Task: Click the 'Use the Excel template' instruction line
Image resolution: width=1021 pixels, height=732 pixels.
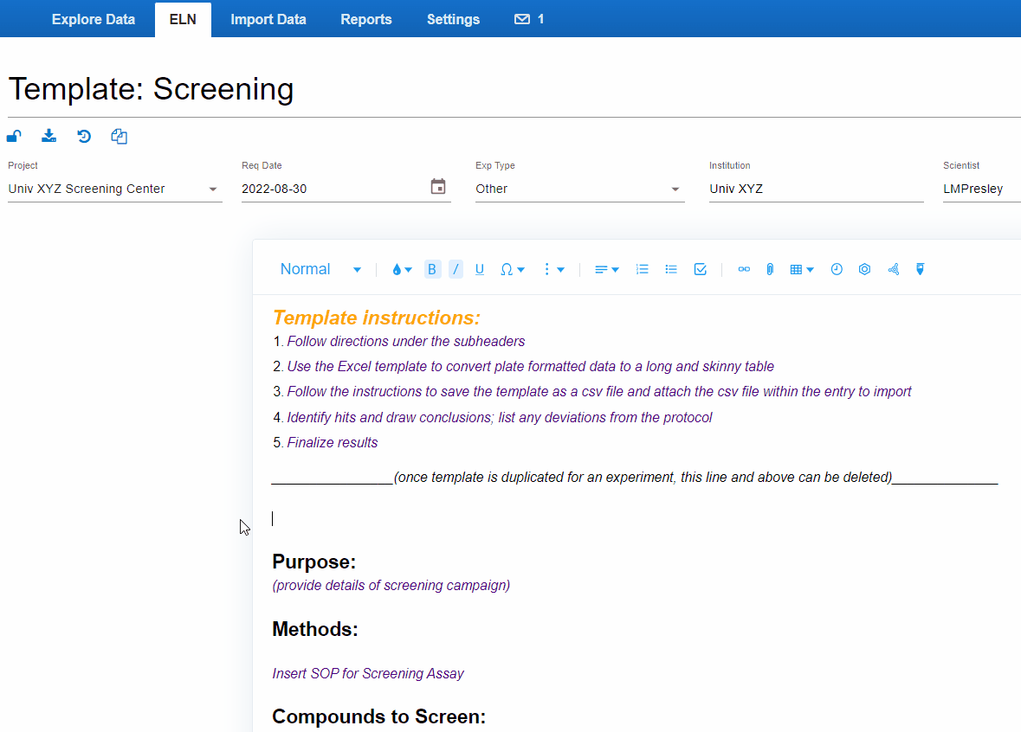Action: click(530, 366)
